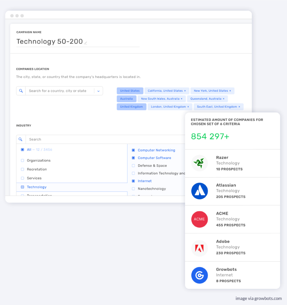Image resolution: width=287 pixels, height=305 pixels.
Task: Remove London, United Kingdom tag
Action: tap(188, 107)
